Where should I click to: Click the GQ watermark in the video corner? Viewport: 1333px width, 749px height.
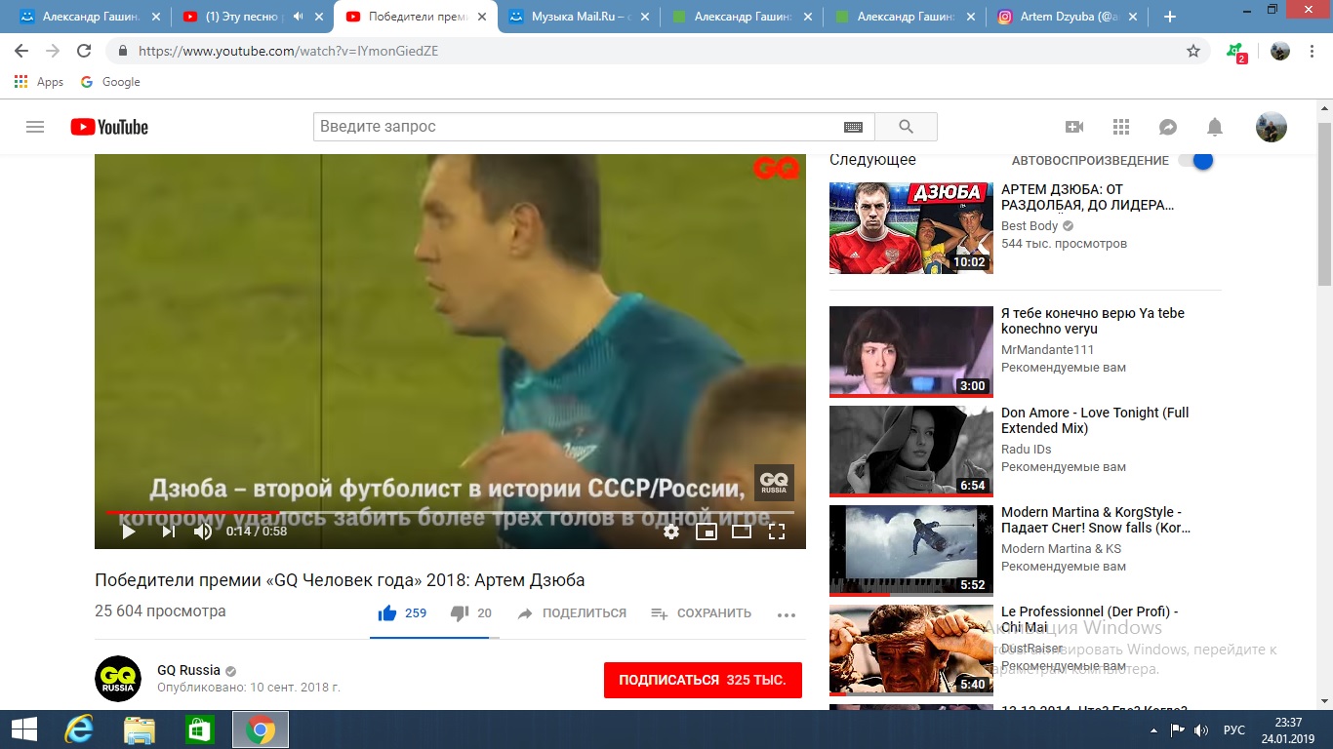(x=774, y=483)
